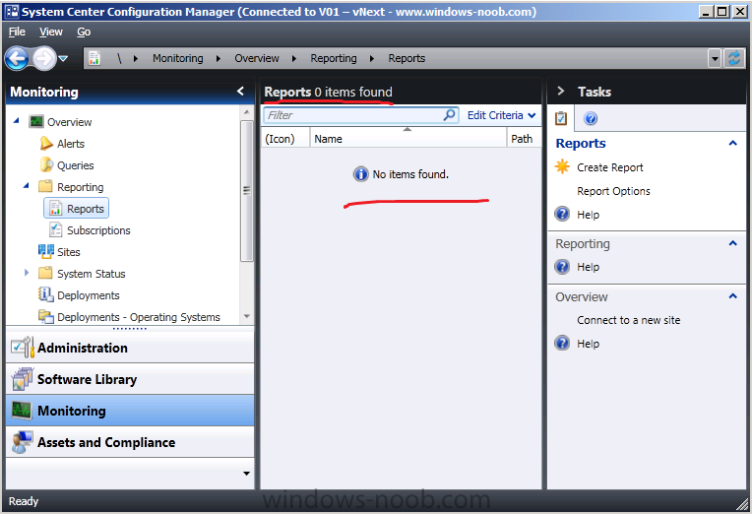This screenshot has height=514, width=752.
Task: Open the Edit Criteria dropdown
Action: coord(501,115)
